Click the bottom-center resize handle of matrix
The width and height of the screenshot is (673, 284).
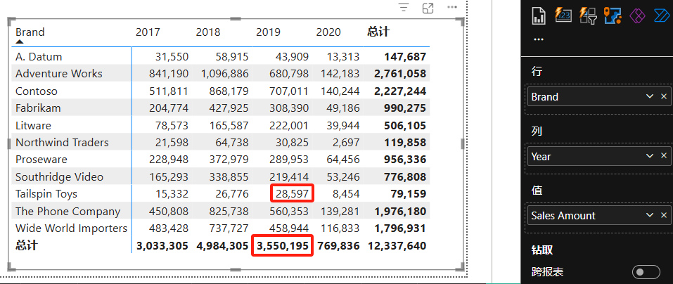click(236, 269)
